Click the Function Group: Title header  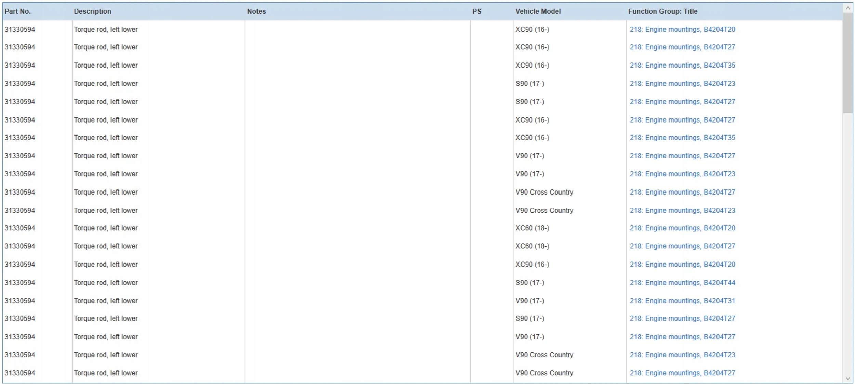point(662,11)
